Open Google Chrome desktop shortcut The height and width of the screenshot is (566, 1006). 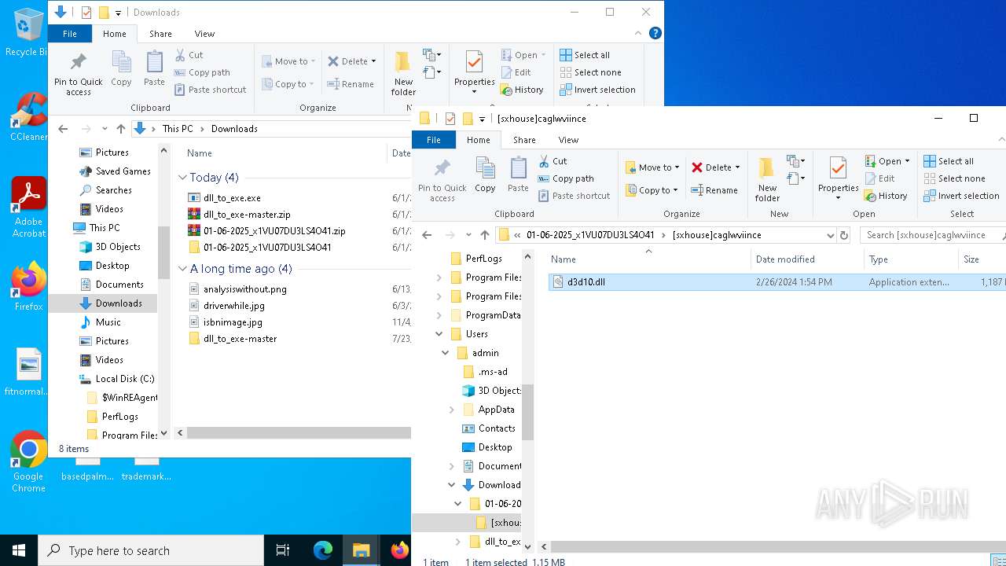coord(28,462)
